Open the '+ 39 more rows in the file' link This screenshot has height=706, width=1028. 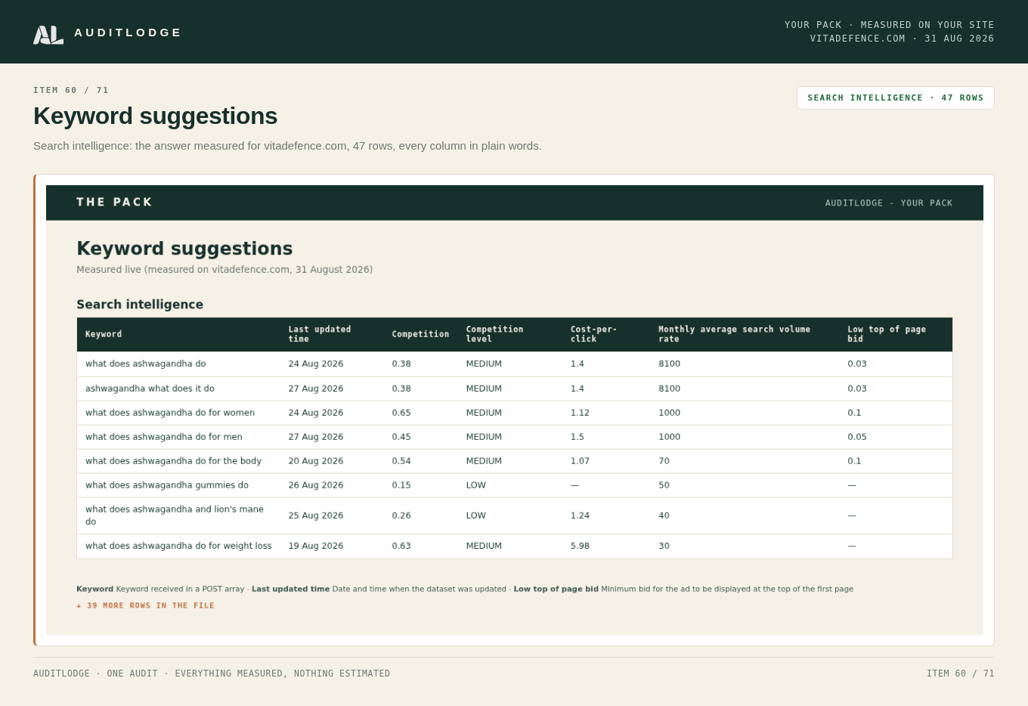point(145,605)
